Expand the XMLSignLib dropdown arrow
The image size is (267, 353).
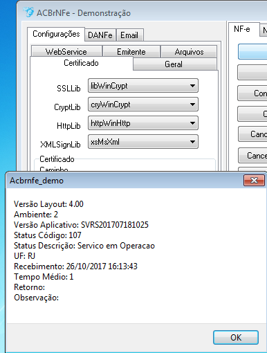pyautogui.click(x=192, y=142)
